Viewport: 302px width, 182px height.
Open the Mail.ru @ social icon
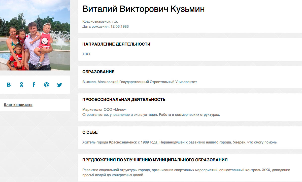(47, 85)
